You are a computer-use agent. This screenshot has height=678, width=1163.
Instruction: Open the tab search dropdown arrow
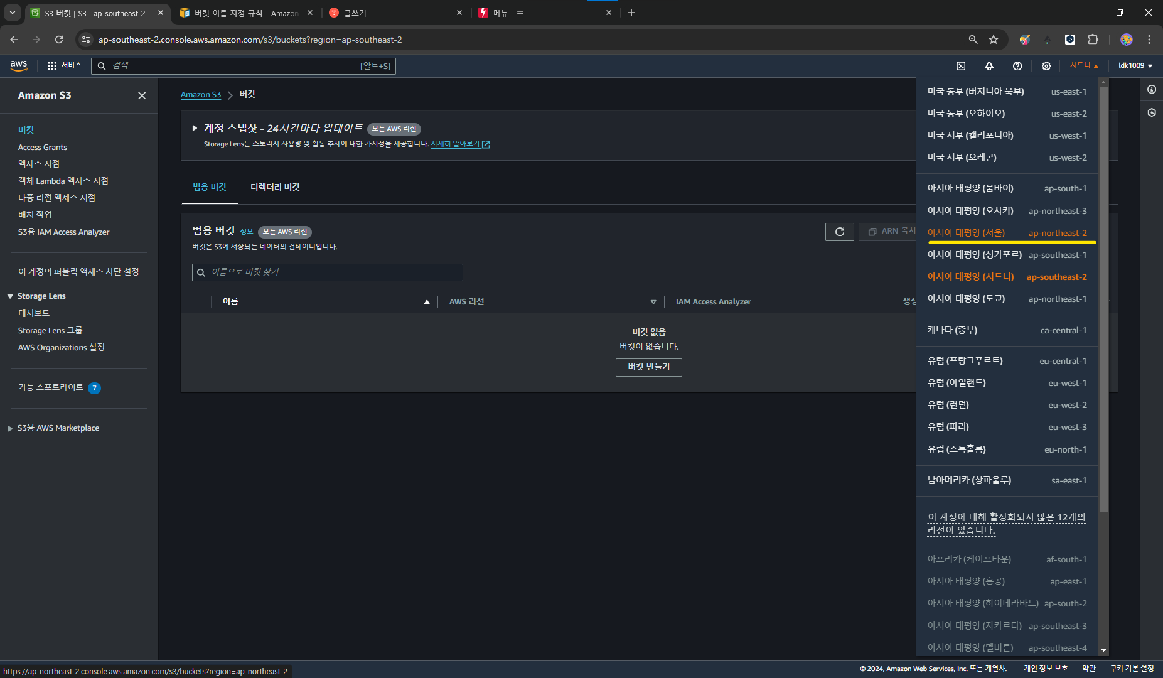(12, 13)
